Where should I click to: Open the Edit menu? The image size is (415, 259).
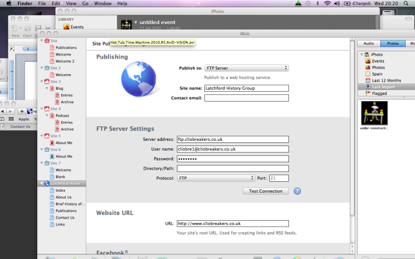point(56,4)
